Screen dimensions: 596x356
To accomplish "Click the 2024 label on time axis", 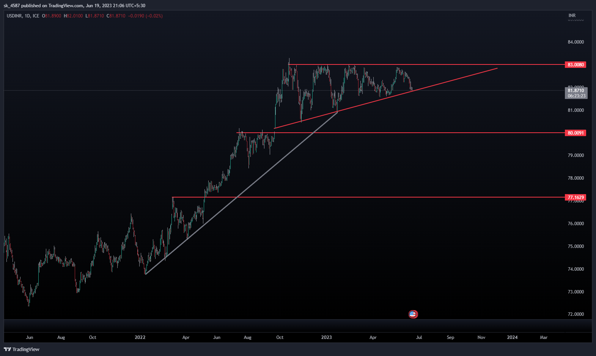I will point(512,337).
